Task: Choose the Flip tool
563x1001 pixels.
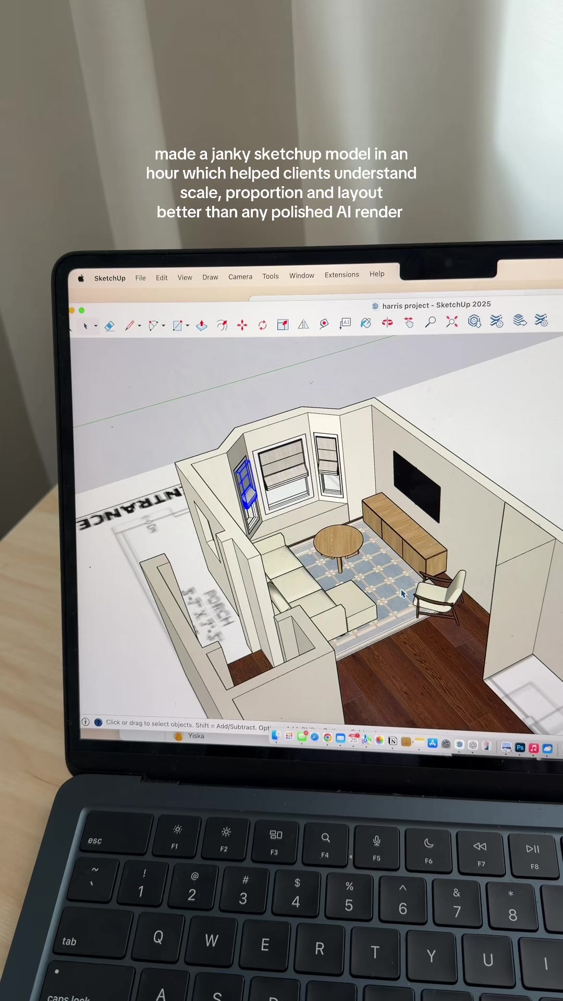Action: click(303, 324)
